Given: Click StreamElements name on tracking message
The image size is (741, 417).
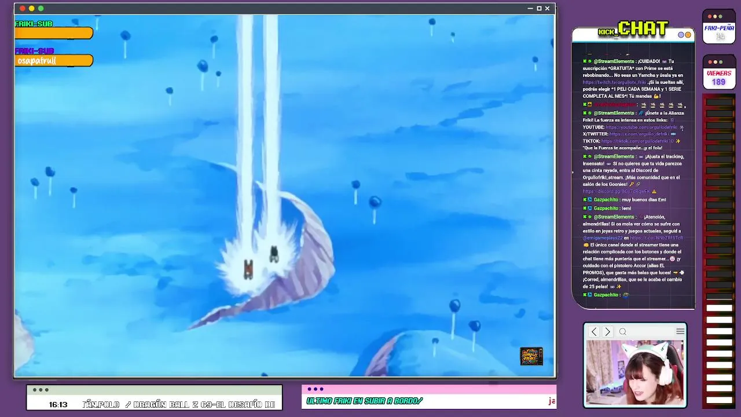Looking at the screenshot, I should pos(614,156).
